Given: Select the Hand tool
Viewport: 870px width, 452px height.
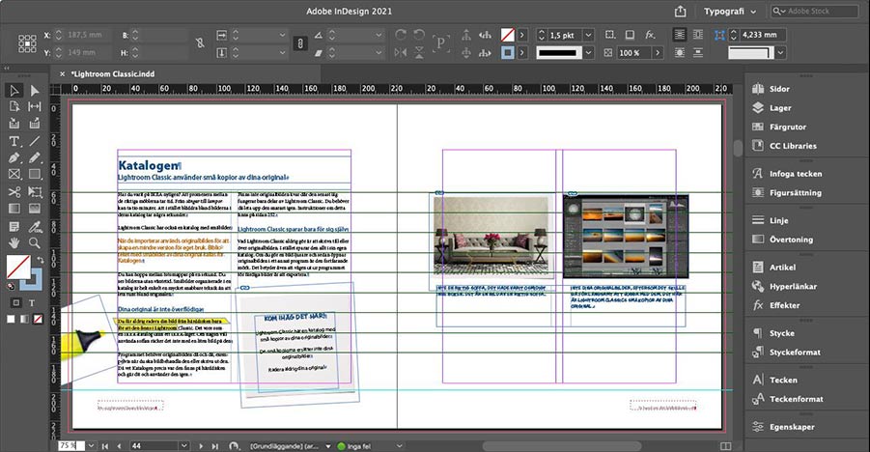Looking at the screenshot, I should 14,242.
